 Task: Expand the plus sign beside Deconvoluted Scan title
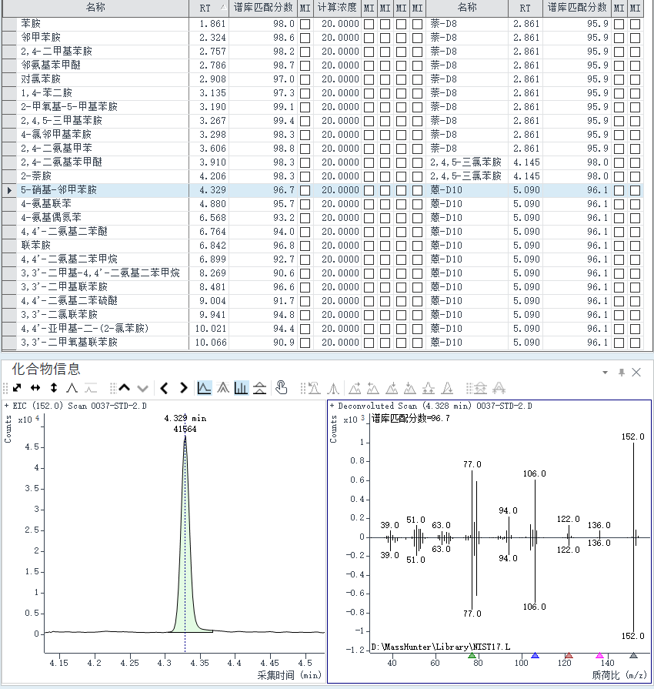[x=332, y=406]
